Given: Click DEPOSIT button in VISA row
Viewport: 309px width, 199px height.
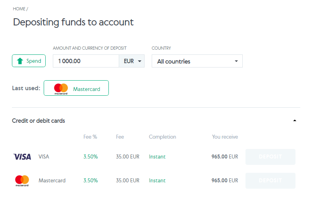Looking at the screenshot, I should pos(270,157).
